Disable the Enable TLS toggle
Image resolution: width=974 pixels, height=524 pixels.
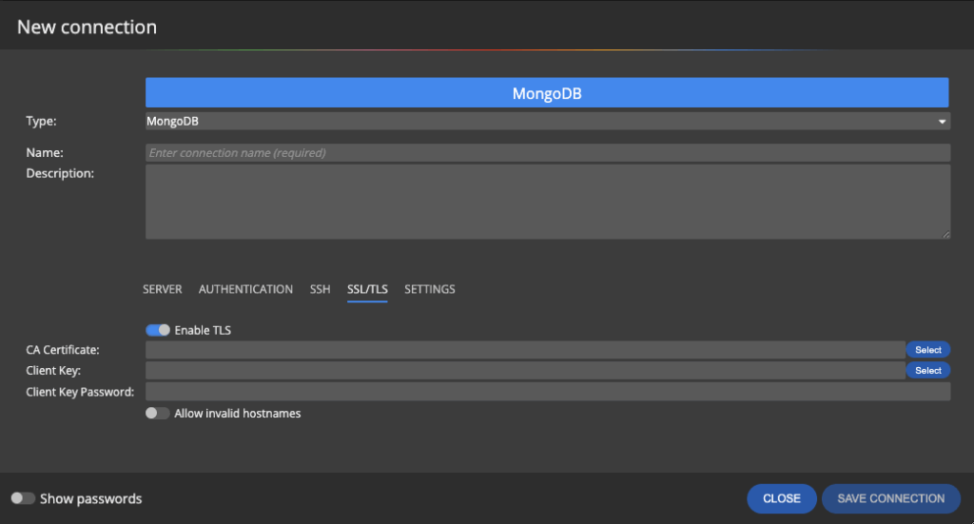158,330
